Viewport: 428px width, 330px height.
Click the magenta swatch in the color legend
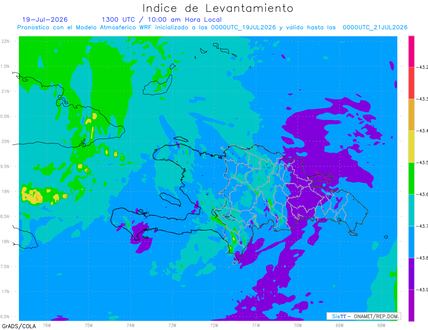click(x=411, y=51)
